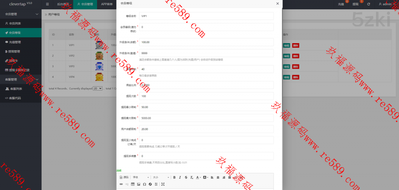Insert a link using the editor link icon

coord(121,184)
